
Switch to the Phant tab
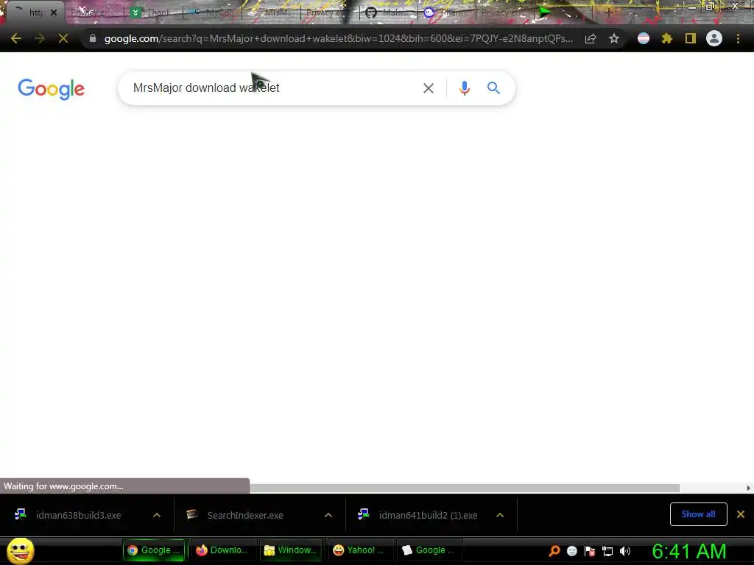coord(447,13)
